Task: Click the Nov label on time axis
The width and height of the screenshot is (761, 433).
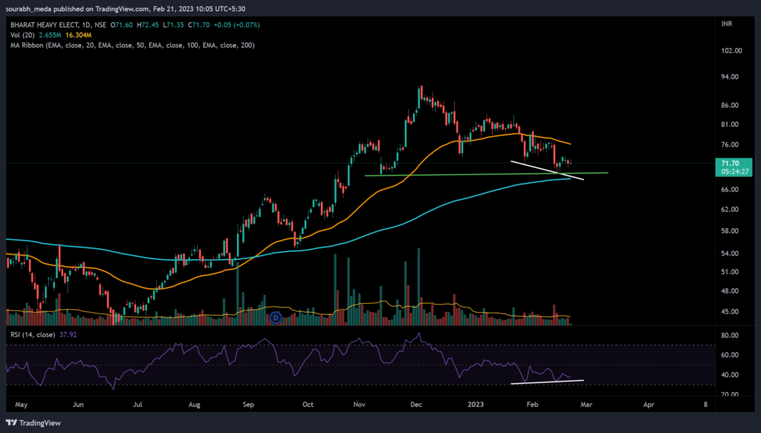Action: click(359, 404)
